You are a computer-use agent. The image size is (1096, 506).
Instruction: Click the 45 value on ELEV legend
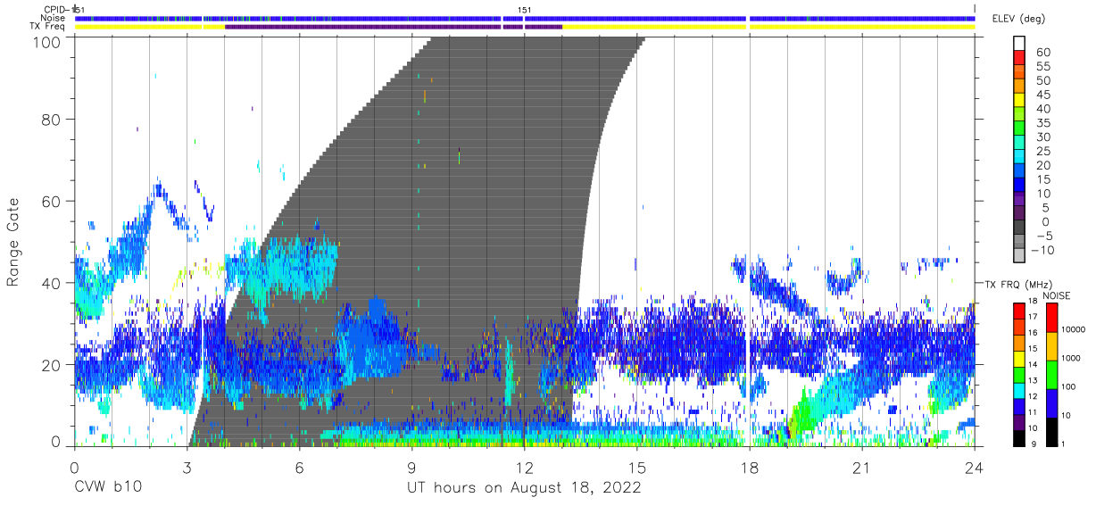[1042, 95]
